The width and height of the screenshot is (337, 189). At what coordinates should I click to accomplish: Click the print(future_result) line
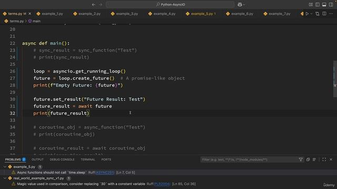pos(61,113)
